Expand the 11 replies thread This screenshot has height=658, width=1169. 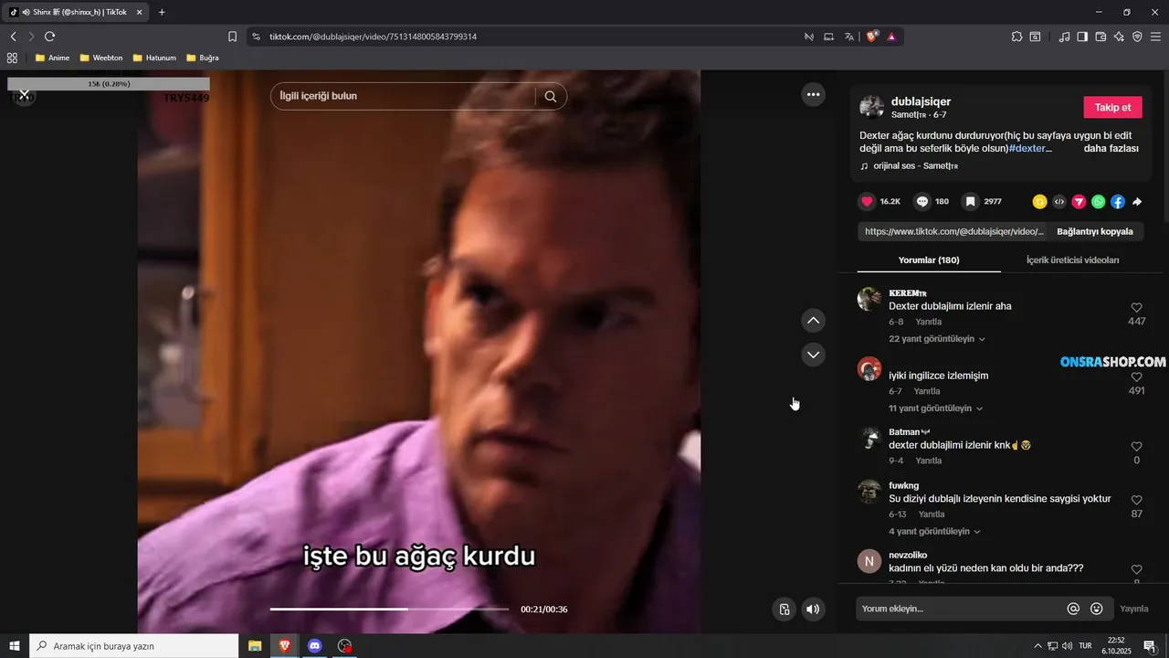coord(936,409)
